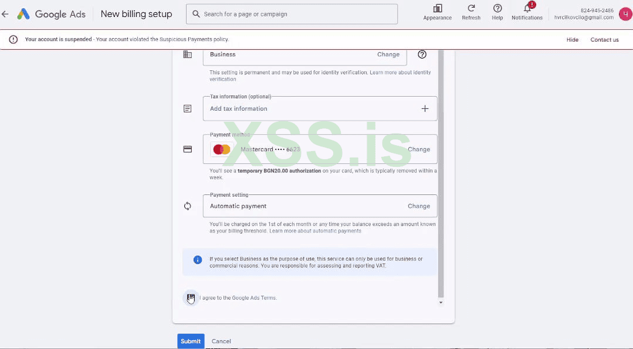Click the tax information document icon
Screen dimensions: 633x349
[187, 108]
